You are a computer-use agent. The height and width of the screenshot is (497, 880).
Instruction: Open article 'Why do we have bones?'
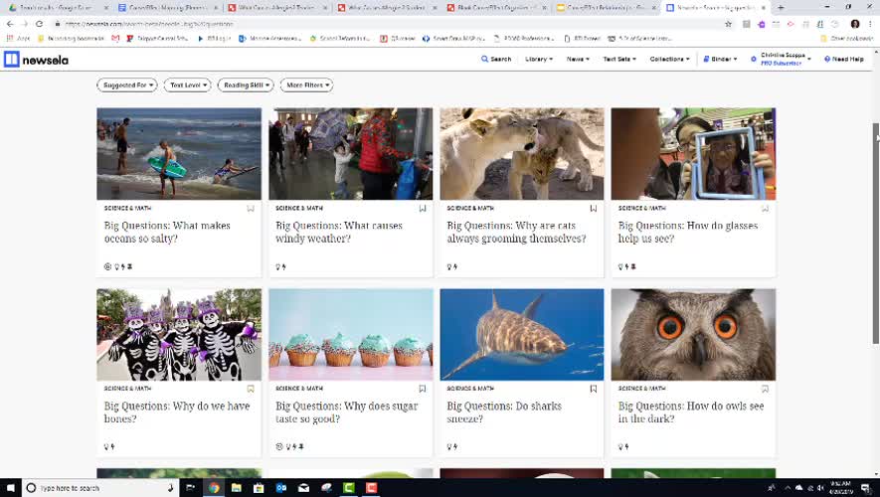[177, 413]
